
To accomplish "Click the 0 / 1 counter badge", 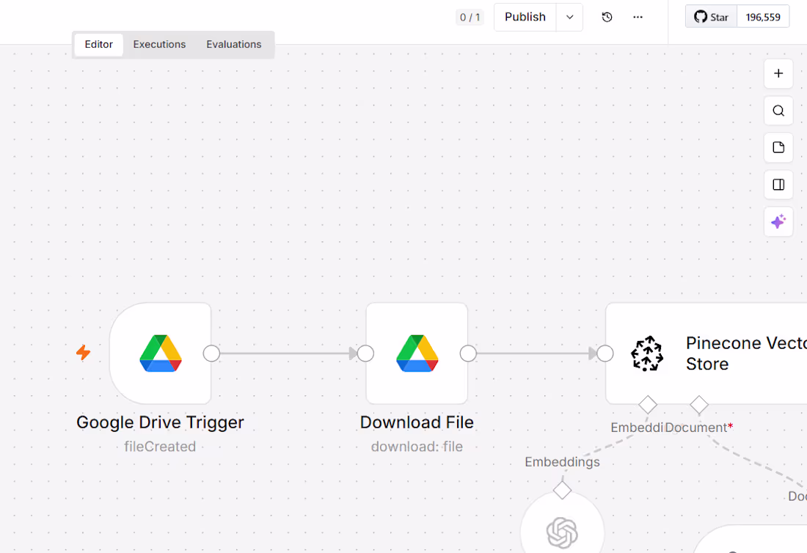I will [470, 18].
